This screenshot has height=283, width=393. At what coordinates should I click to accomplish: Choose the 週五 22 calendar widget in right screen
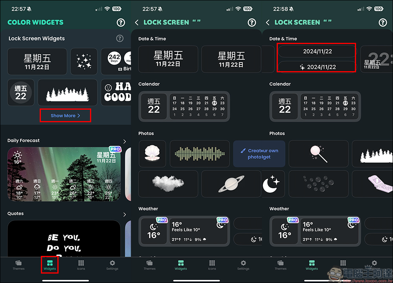click(285, 106)
